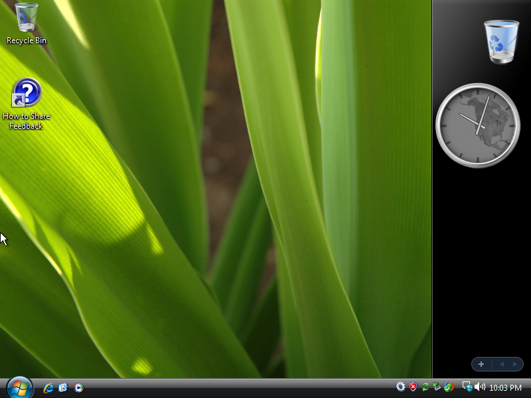
Task: Open the Start menu orb
Action: coord(20,387)
